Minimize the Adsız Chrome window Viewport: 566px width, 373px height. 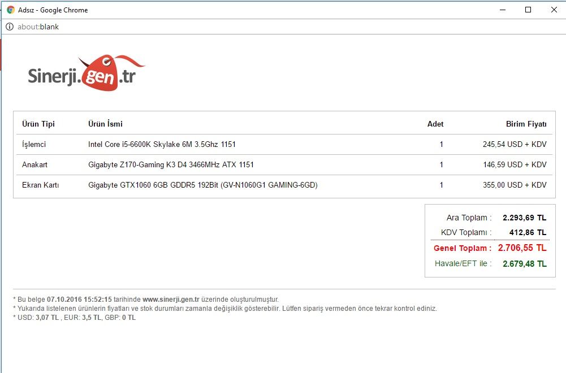click(x=503, y=10)
